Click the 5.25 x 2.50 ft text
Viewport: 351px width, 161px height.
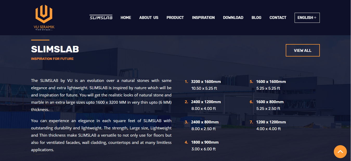point(268,109)
